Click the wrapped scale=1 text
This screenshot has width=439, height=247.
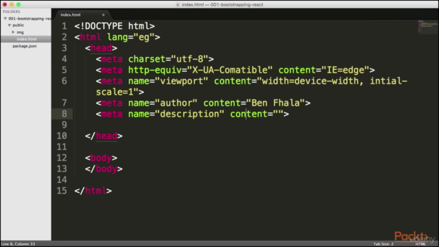[x=115, y=92]
